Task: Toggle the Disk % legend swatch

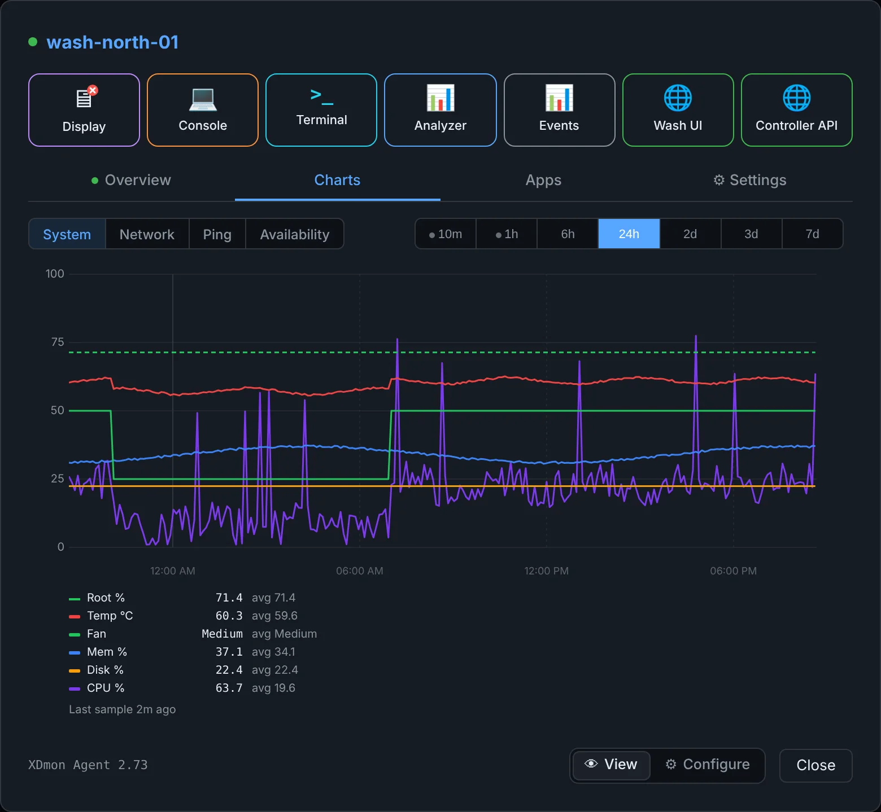Action: [x=75, y=671]
